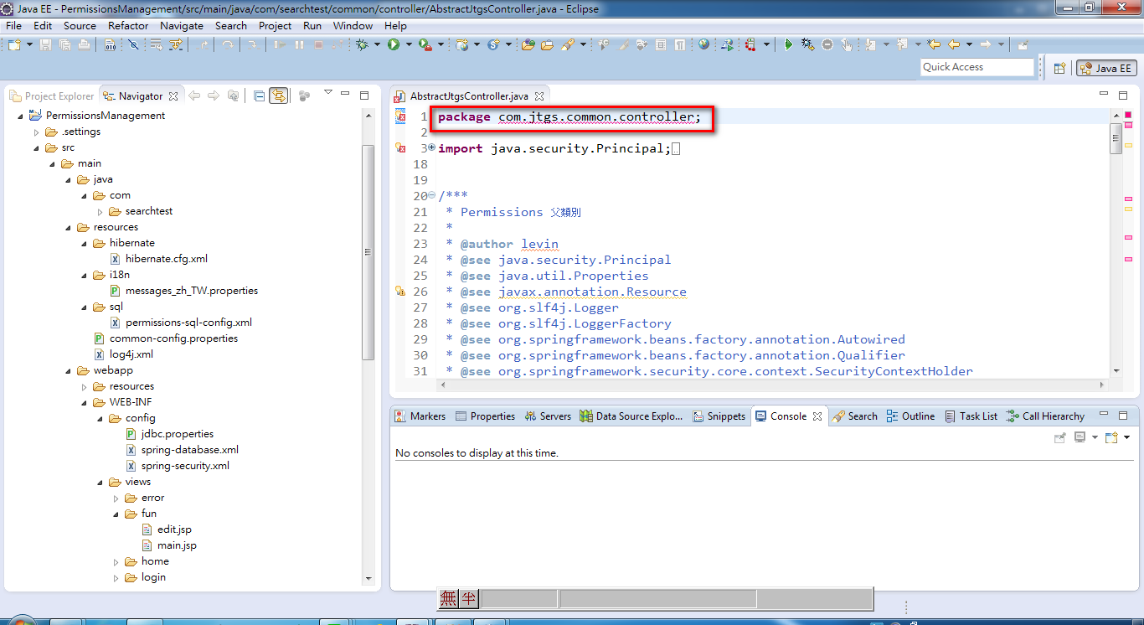Toggle Link with Editor in Navigator
Image resolution: width=1144 pixels, height=625 pixels.
click(x=280, y=96)
